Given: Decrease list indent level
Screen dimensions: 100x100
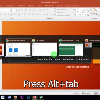Looking at the screenshot, I should (40, 10).
